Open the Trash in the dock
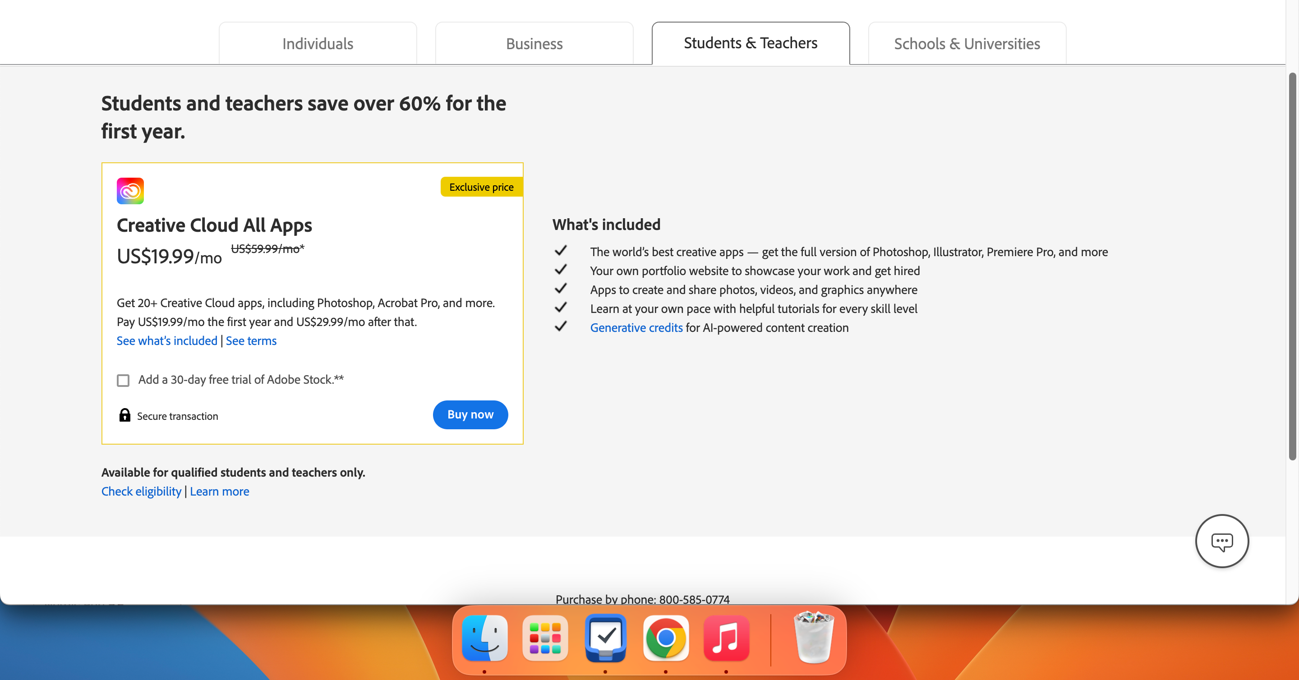This screenshot has height=680, width=1299. point(813,638)
